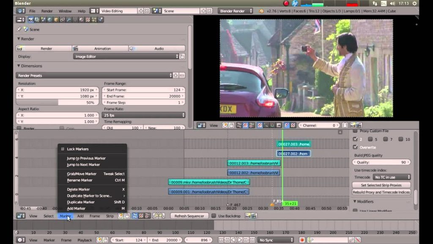The width and height of the screenshot is (433, 244).
Task: Open the World properties tab icon
Action: coord(50,19)
